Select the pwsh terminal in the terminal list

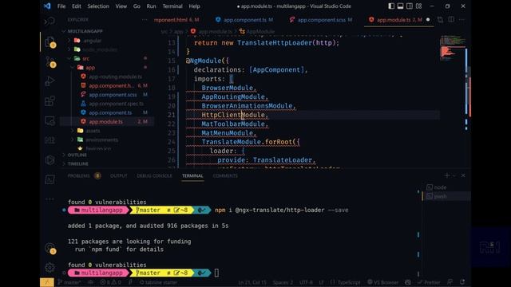[x=446, y=196]
